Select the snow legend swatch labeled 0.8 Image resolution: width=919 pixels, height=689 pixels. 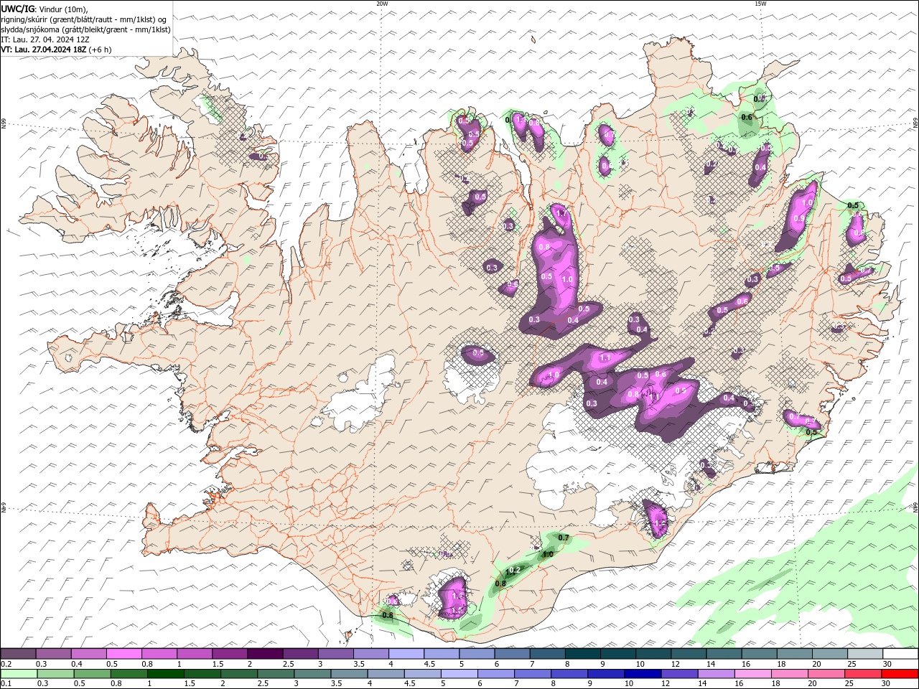coord(159,653)
